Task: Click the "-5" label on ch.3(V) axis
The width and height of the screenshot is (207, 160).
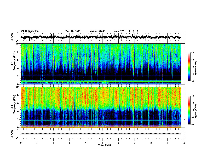Action: (x=18, y=138)
